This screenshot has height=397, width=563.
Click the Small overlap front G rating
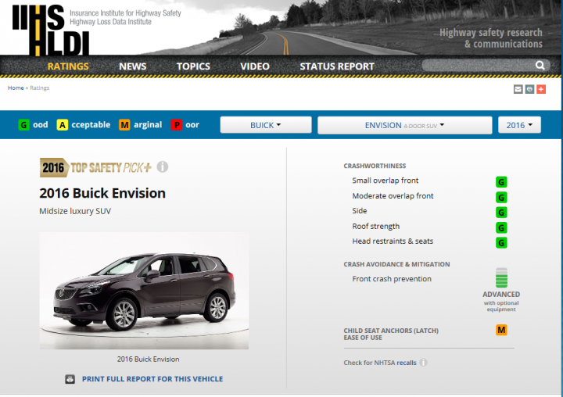501,182
